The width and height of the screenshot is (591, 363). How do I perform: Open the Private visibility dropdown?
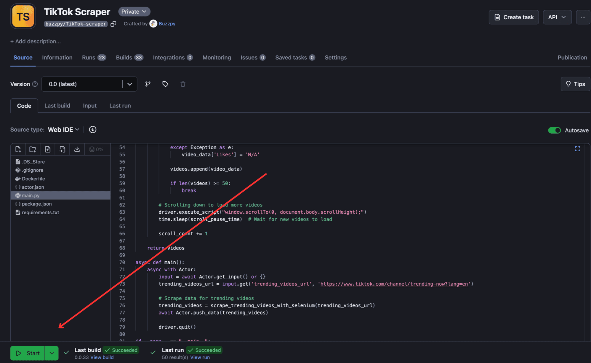click(134, 12)
